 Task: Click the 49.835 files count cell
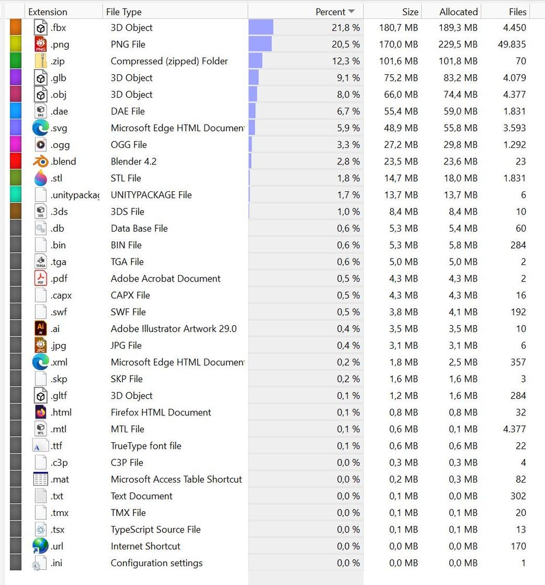pos(512,44)
